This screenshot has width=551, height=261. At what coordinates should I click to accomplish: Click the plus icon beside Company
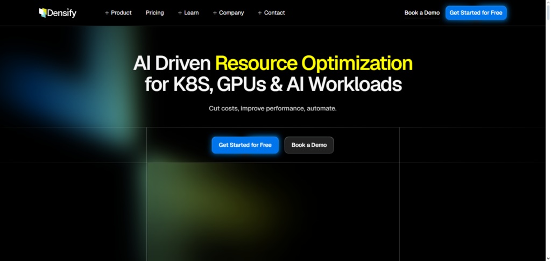(215, 13)
